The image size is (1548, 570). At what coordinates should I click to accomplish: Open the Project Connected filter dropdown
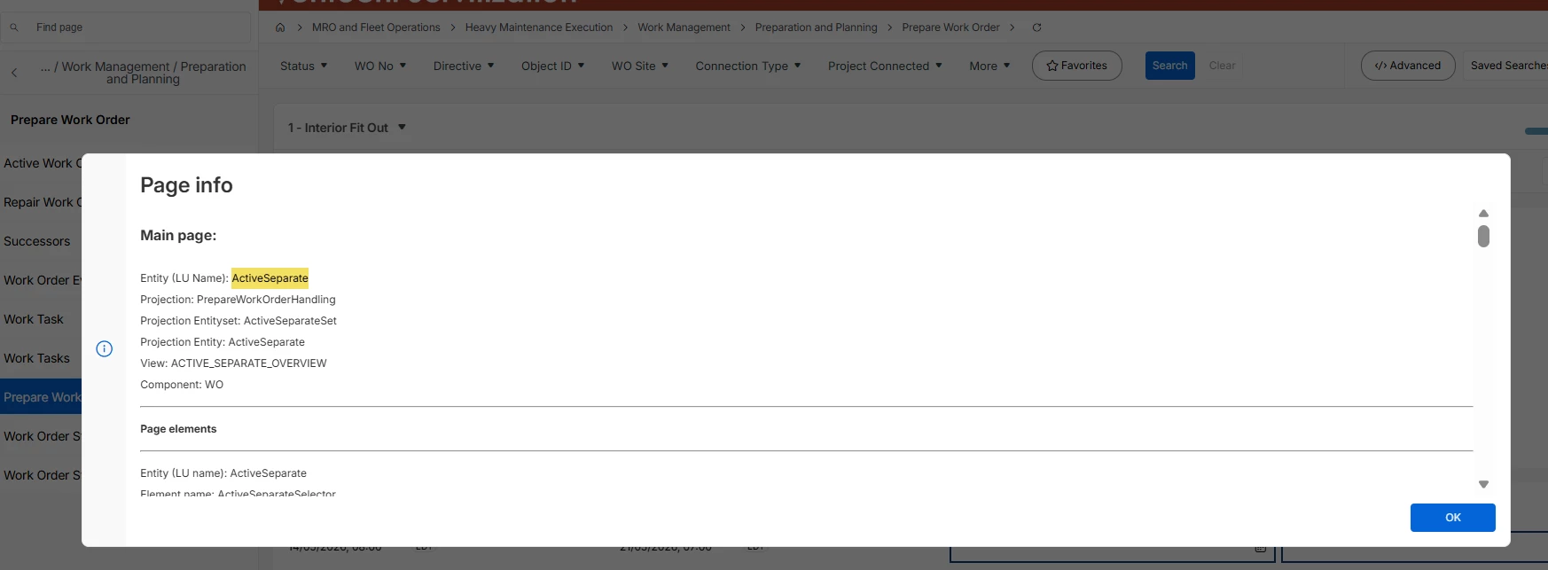885,66
